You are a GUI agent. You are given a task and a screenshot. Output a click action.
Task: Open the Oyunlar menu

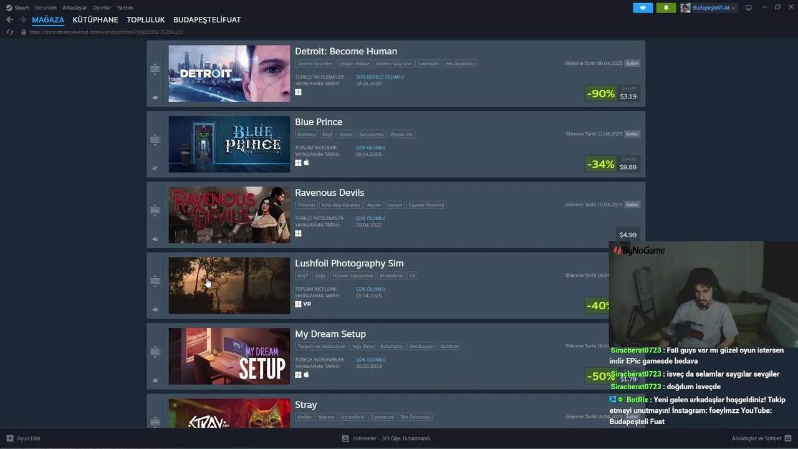(x=102, y=8)
